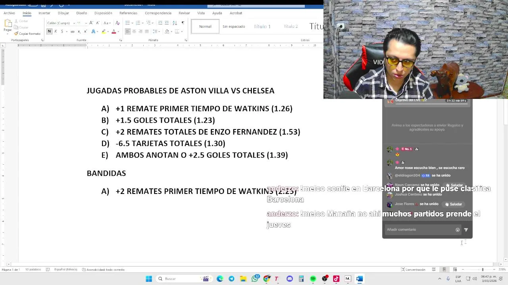
Task: Toggle underline (S) formatting
Action: click(x=62, y=31)
